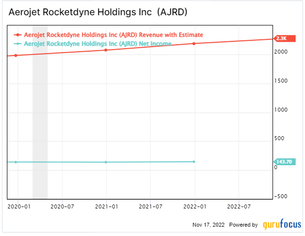Screen dimensions: 305x236
Task: Click the teal net income point at 2021-01
Action: (x=106, y=162)
